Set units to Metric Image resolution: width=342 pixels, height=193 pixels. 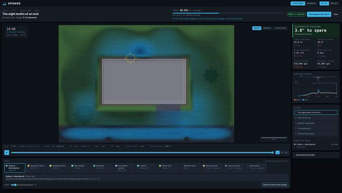(334, 3)
